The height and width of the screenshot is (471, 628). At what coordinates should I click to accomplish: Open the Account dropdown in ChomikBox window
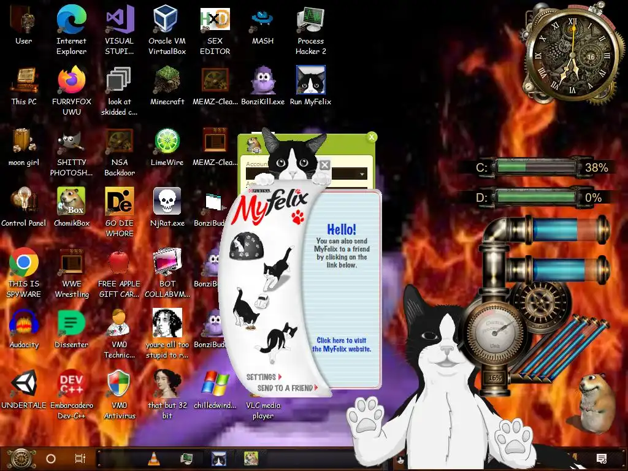362,174
